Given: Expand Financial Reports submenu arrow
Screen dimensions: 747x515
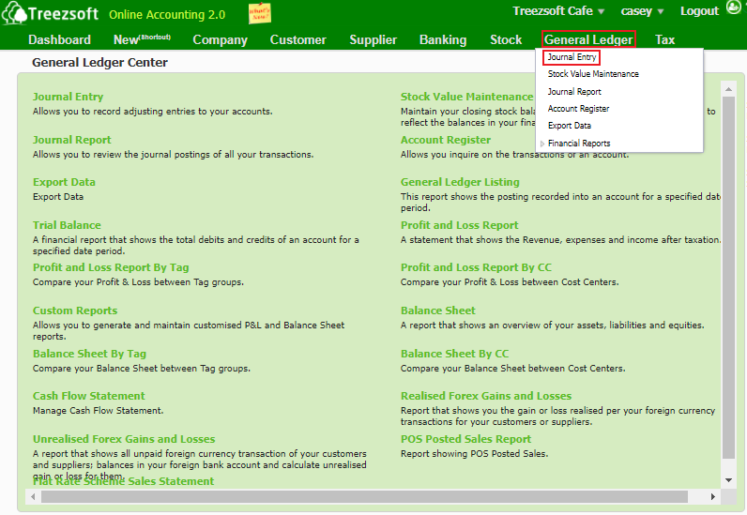Looking at the screenshot, I should (x=542, y=144).
